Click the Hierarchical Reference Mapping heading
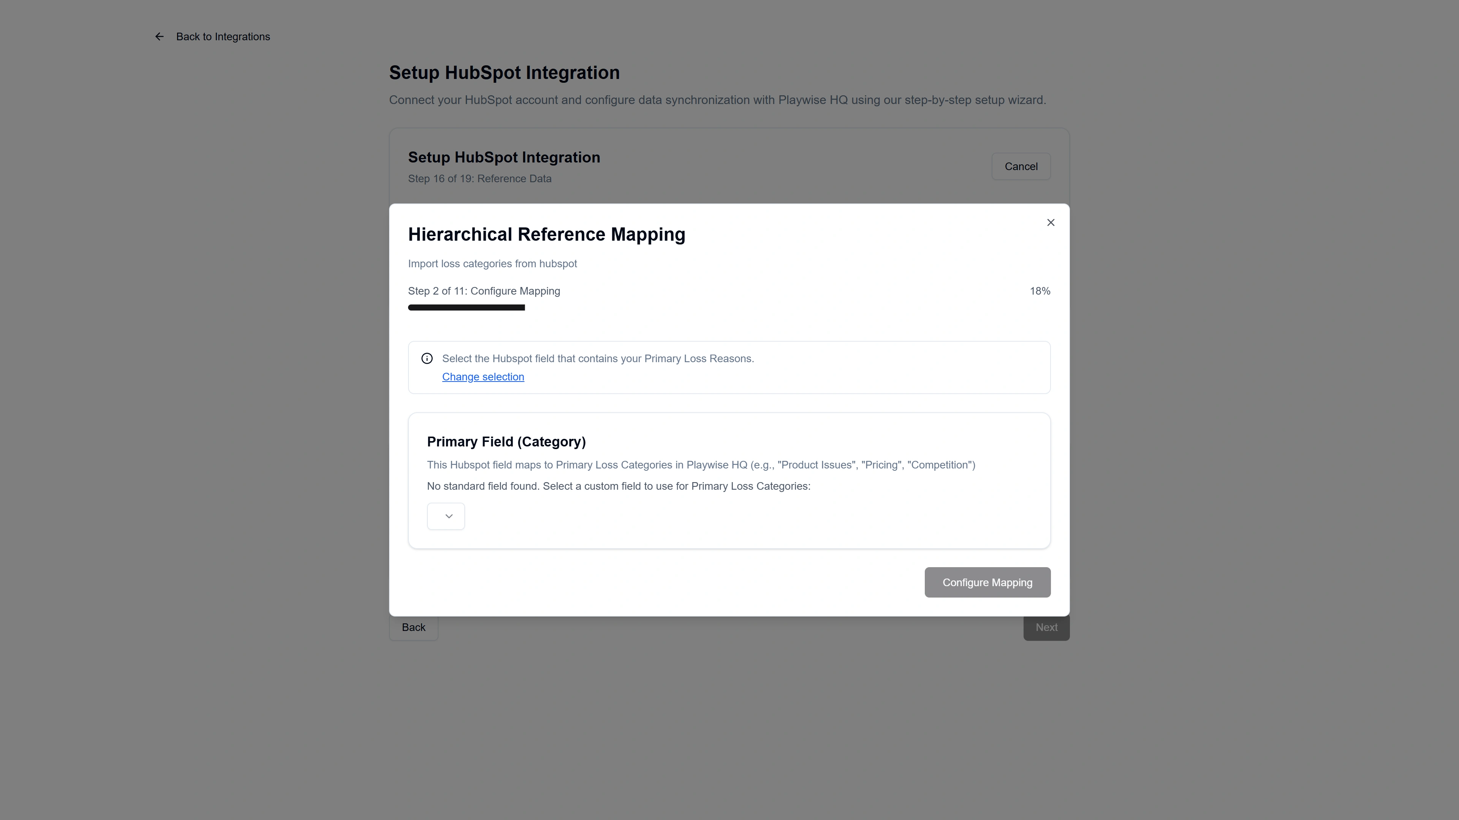The height and width of the screenshot is (820, 1459). coord(547,234)
